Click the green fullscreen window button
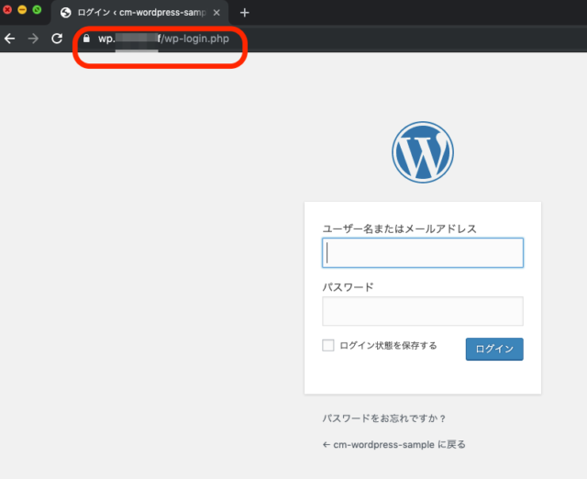The image size is (587, 479). 37,10
